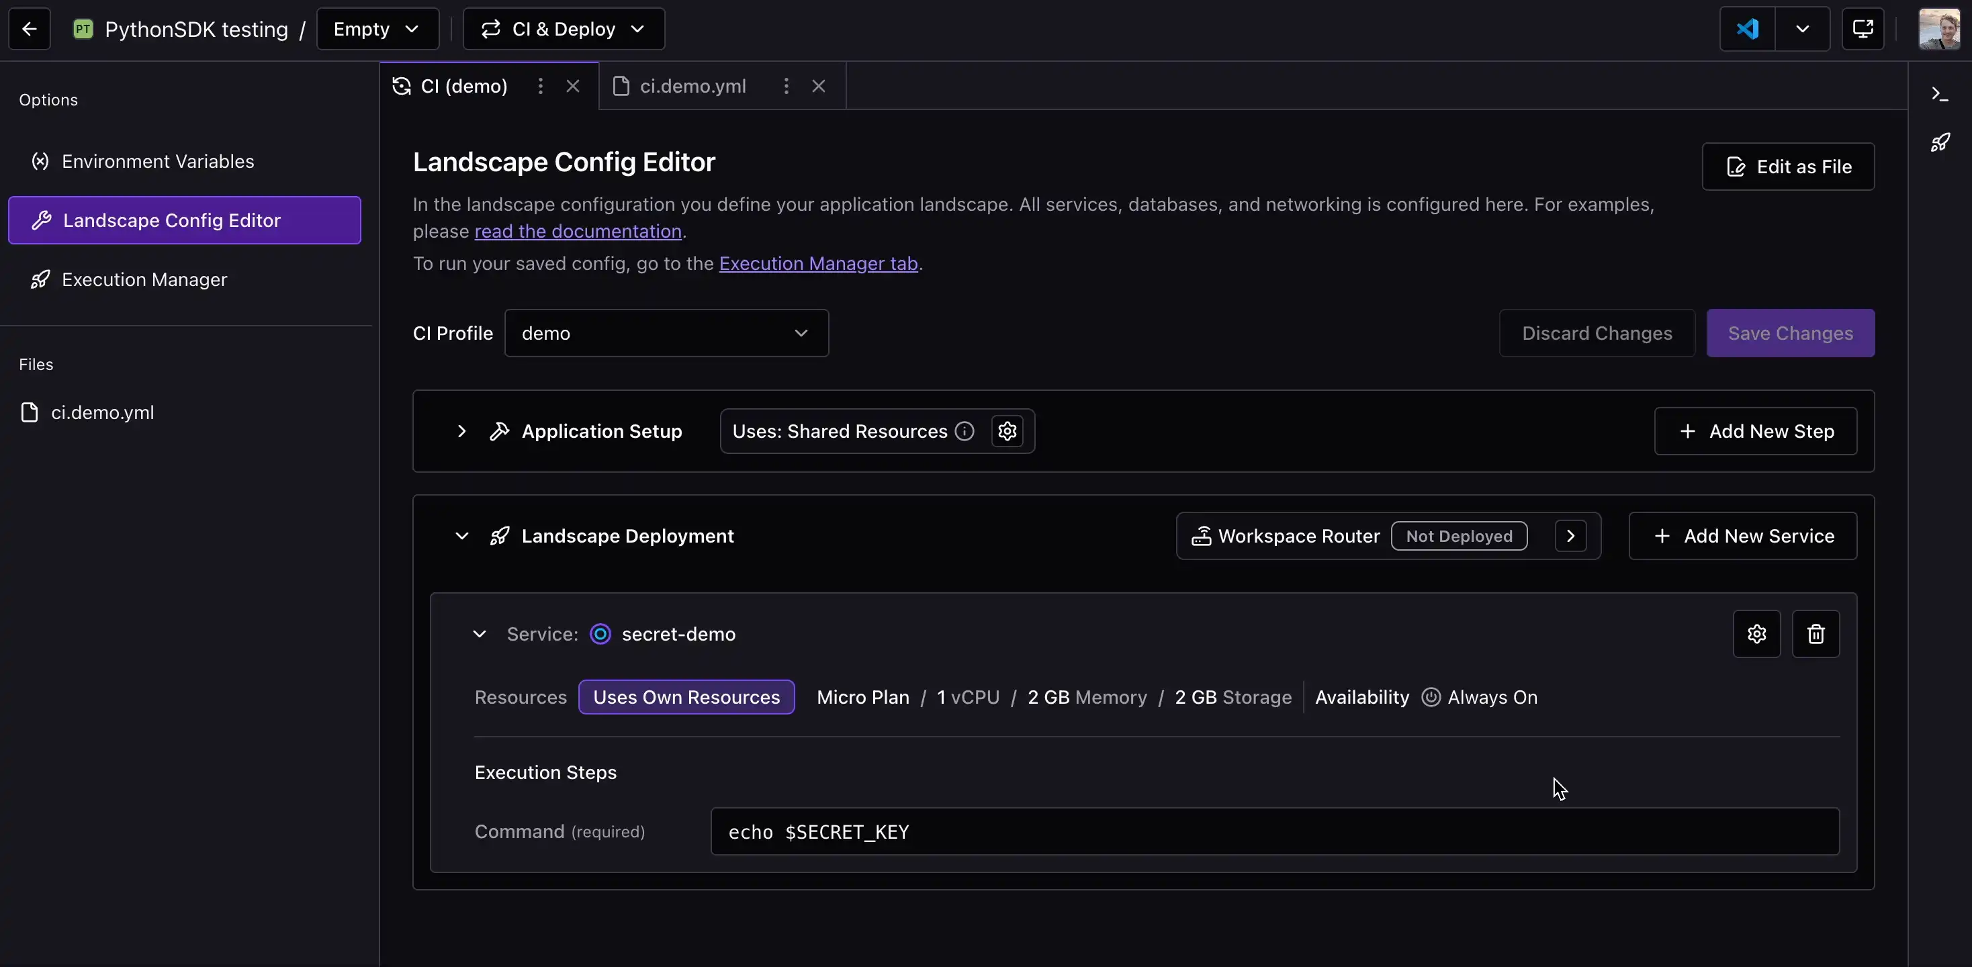Open the terminal panel icon
Image resolution: width=1972 pixels, height=967 pixels.
click(x=1939, y=94)
